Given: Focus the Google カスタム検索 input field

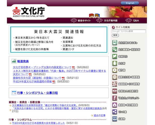Looking at the screenshot, I should point(129,31).
